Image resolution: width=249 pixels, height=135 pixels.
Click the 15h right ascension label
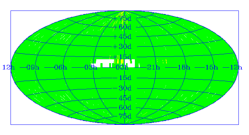(212, 67)
